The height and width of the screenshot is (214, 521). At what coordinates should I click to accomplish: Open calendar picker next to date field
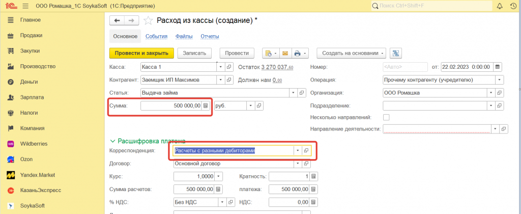(x=498, y=67)
